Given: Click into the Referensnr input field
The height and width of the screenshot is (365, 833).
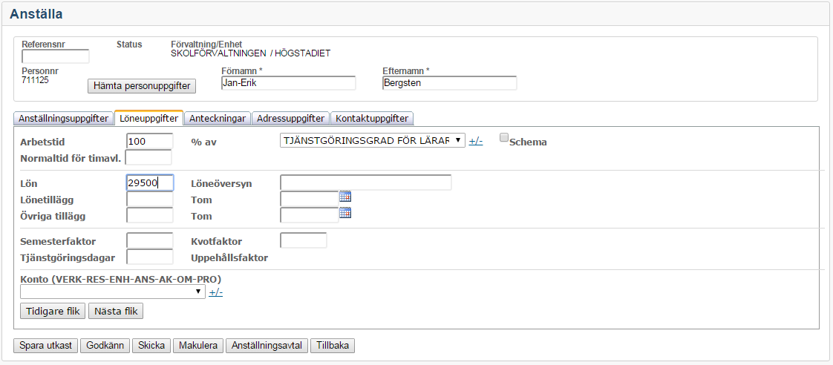Looking at the screenshot, I should pyautogui.click(x=56, y=56).
